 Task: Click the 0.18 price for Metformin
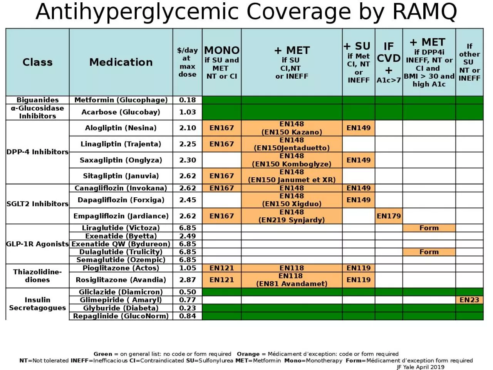click(x=188, y=100)
